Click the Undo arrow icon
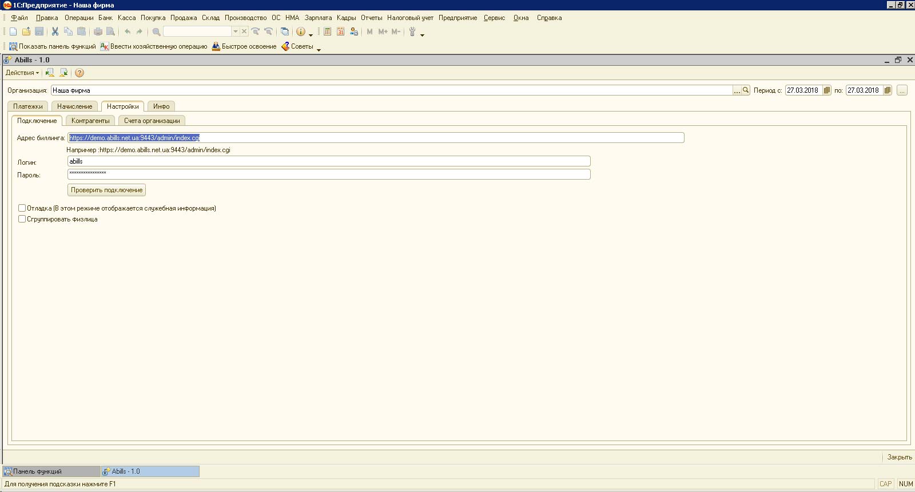 (x=127, y=31)
